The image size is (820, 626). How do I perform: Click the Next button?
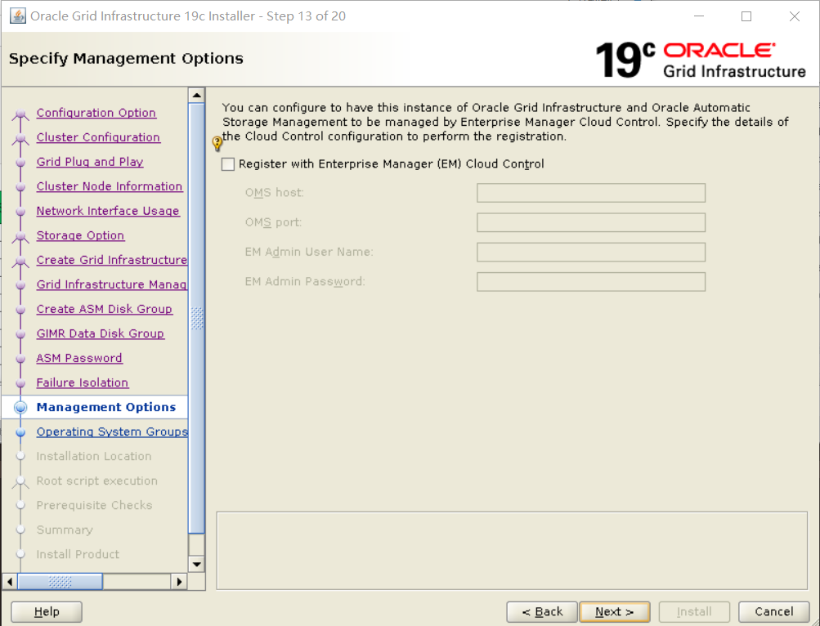pos(615,612)
